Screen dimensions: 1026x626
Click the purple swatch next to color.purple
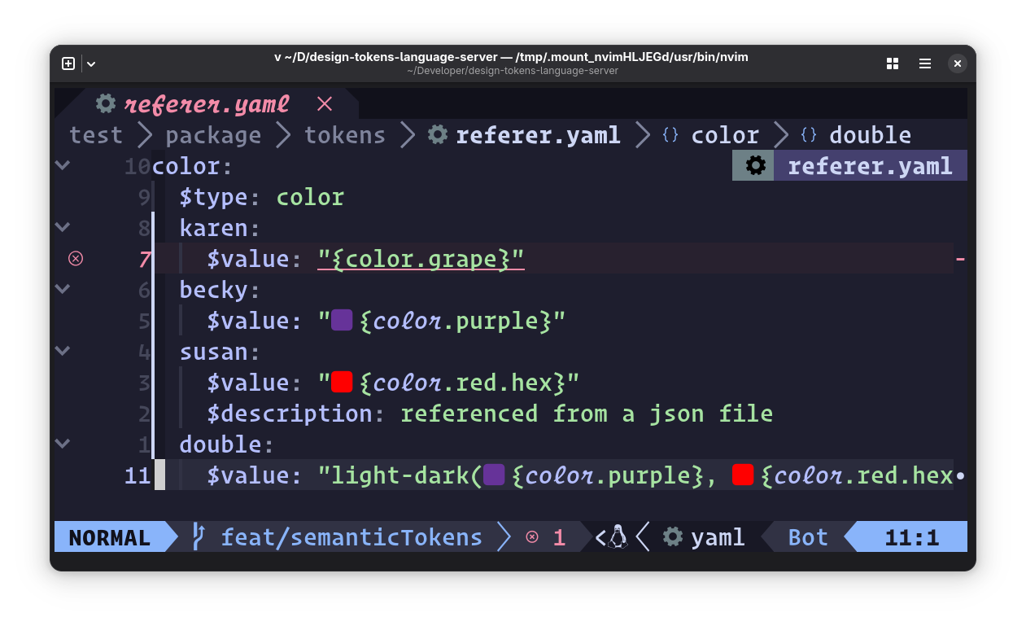(x=341, y=320)
